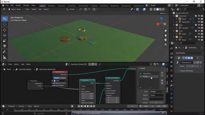
Task: Activate the 3D Cursor tool
Action: click(x=5, y=24)
